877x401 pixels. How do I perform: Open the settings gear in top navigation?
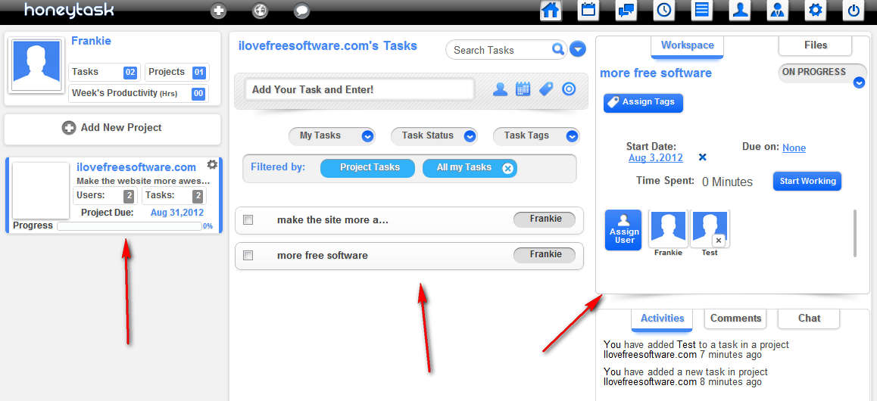point(816,11)
